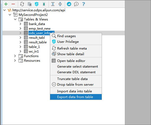
Task: Expand the result_tabl table node
Action: [x=20, y=37]
